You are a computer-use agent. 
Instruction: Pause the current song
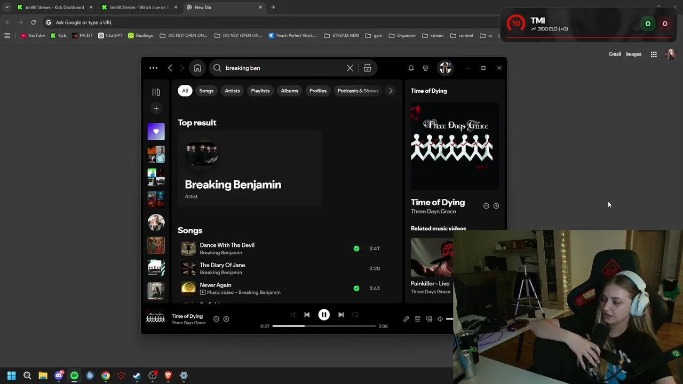[324, 315]
